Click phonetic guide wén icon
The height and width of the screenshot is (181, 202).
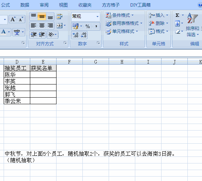coord(17,32)
